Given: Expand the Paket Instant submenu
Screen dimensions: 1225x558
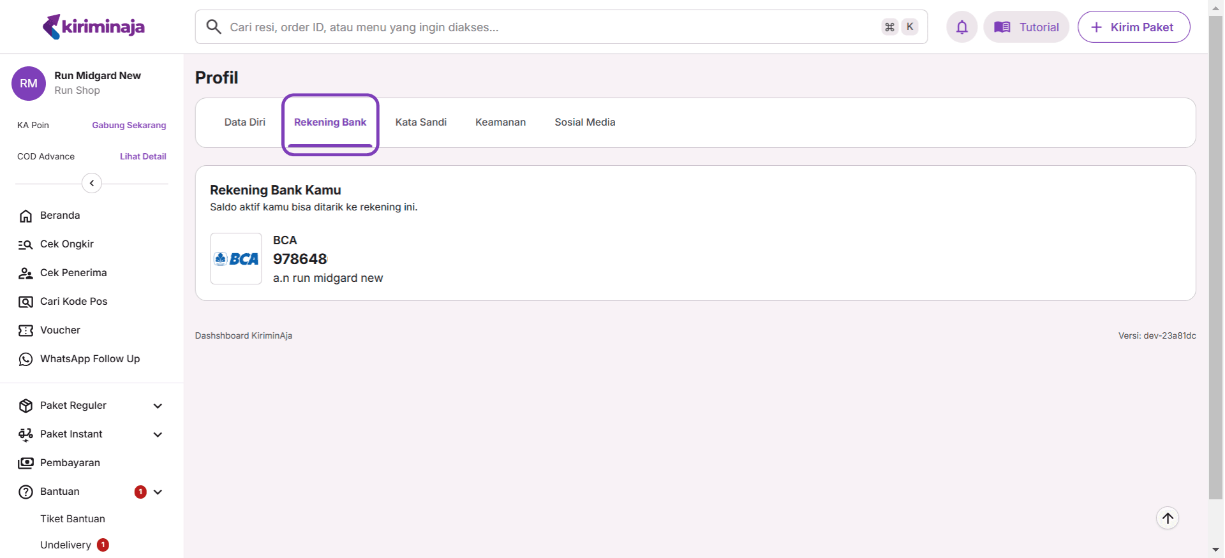Looking at the screenshot, I should click(x=158, y=434).
